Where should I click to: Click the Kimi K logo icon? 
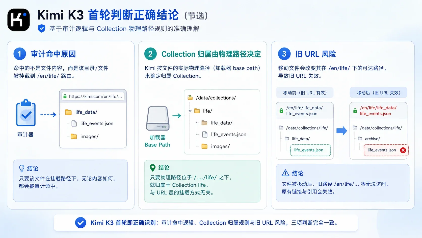[x=19, y=20]
